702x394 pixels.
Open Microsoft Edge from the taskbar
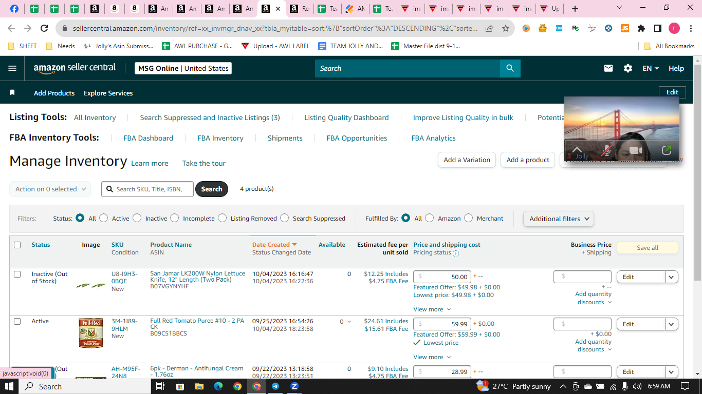pos(218,386)
